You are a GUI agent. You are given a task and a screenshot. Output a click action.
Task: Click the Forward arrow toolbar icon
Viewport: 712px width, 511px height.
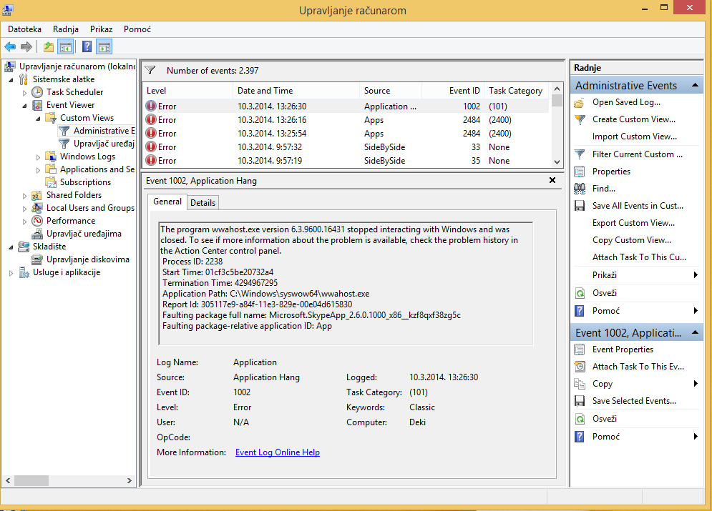coord(26,47)
